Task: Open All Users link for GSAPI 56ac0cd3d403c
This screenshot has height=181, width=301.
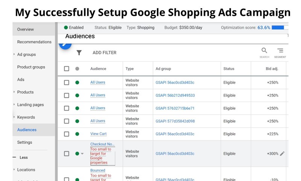Action: pyautogui.click(x=98, y=82)
